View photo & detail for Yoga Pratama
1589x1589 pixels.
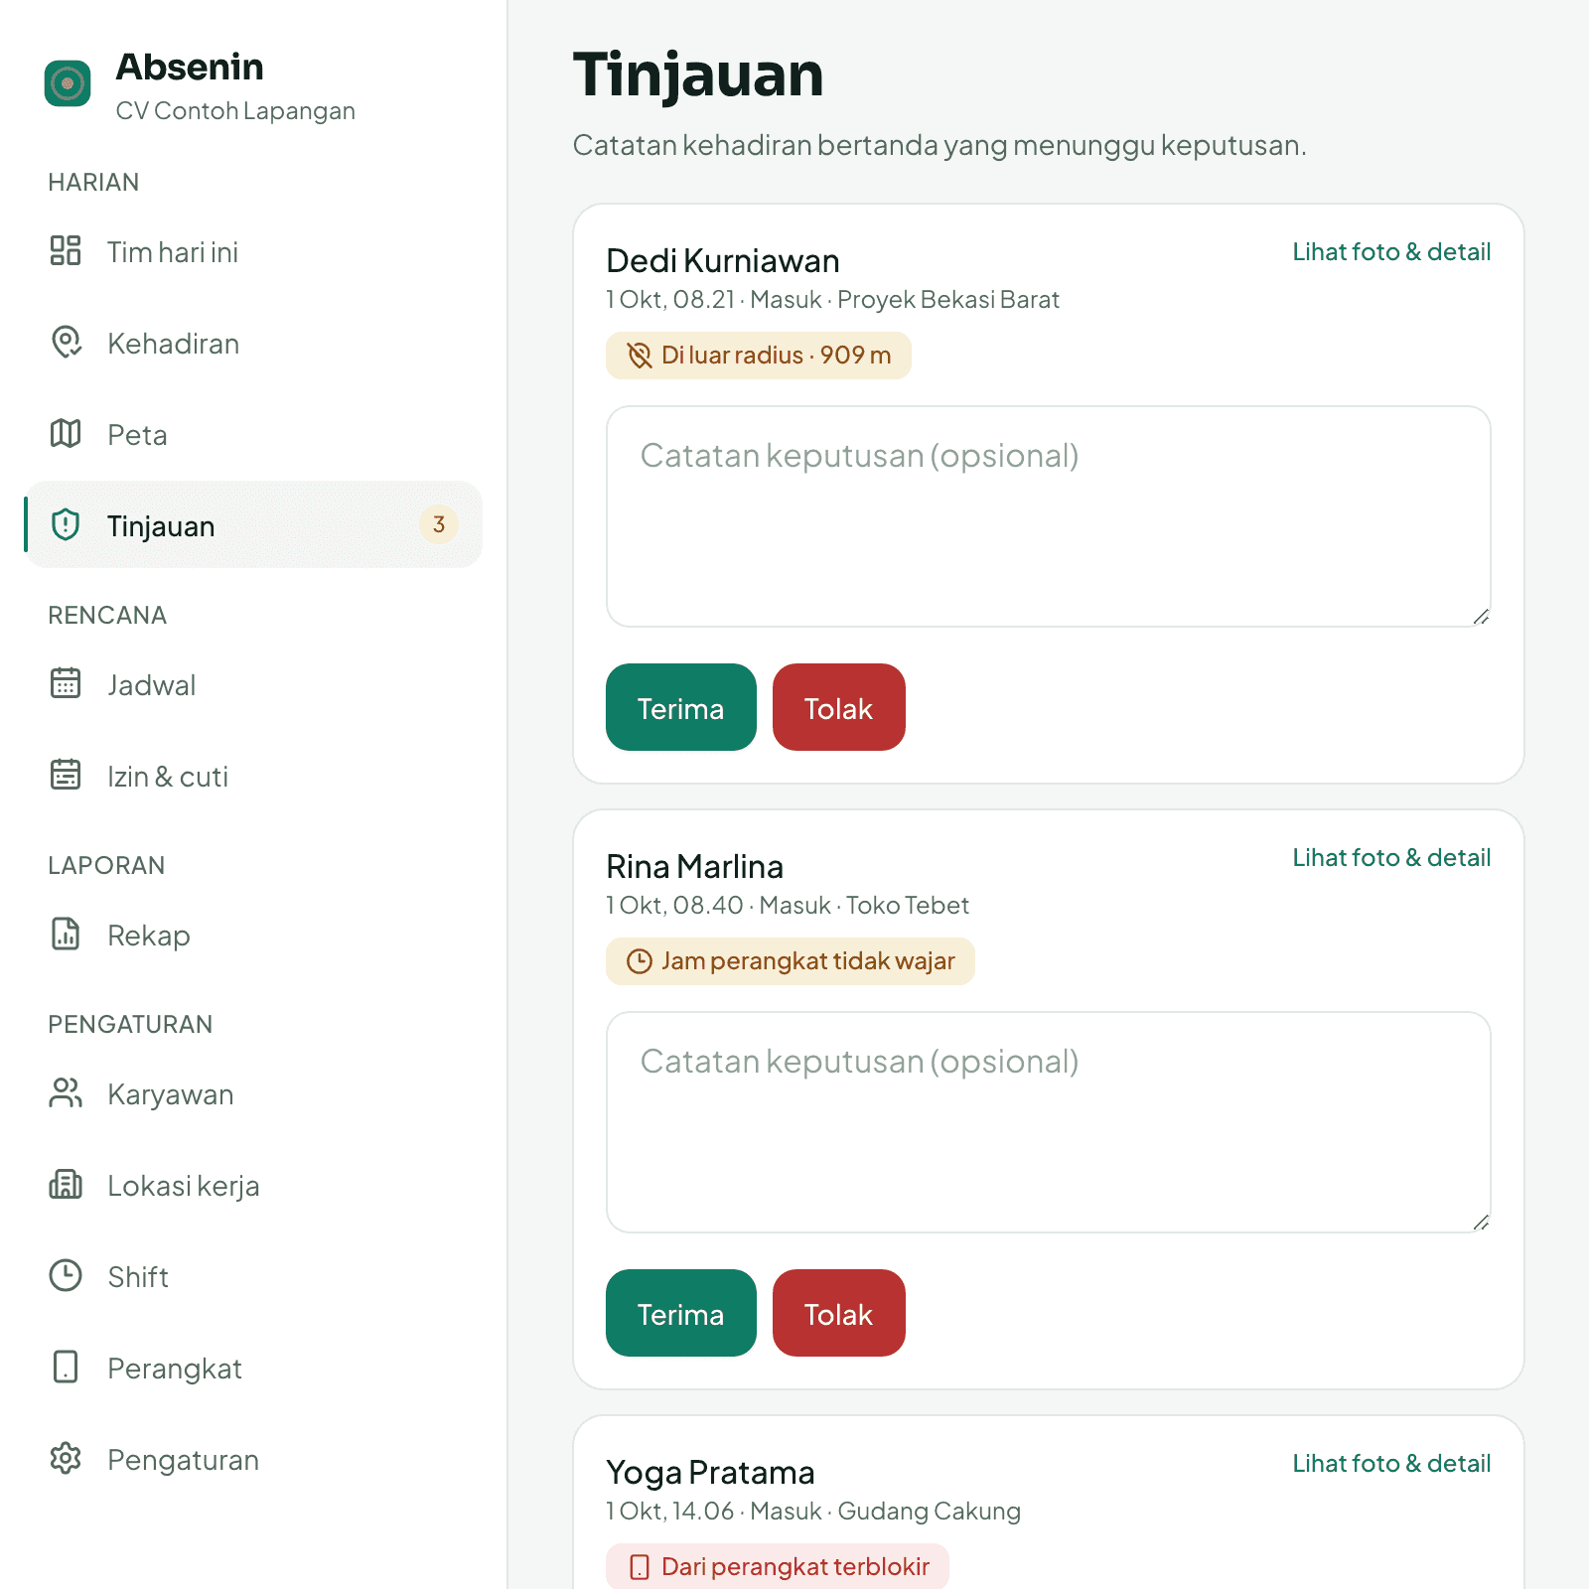click(x=1391, y=1464)
